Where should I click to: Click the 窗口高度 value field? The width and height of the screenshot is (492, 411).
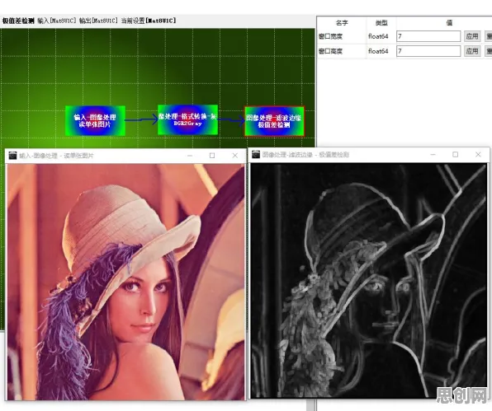coord(428,51)
